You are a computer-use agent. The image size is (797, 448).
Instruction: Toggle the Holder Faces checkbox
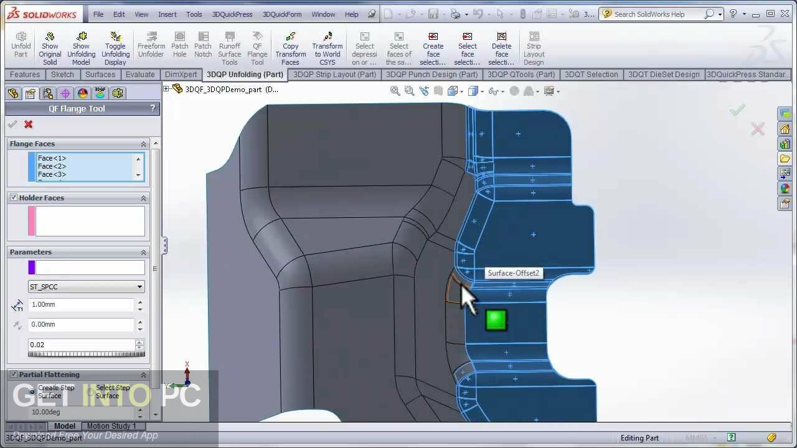(x=14, y=198)
